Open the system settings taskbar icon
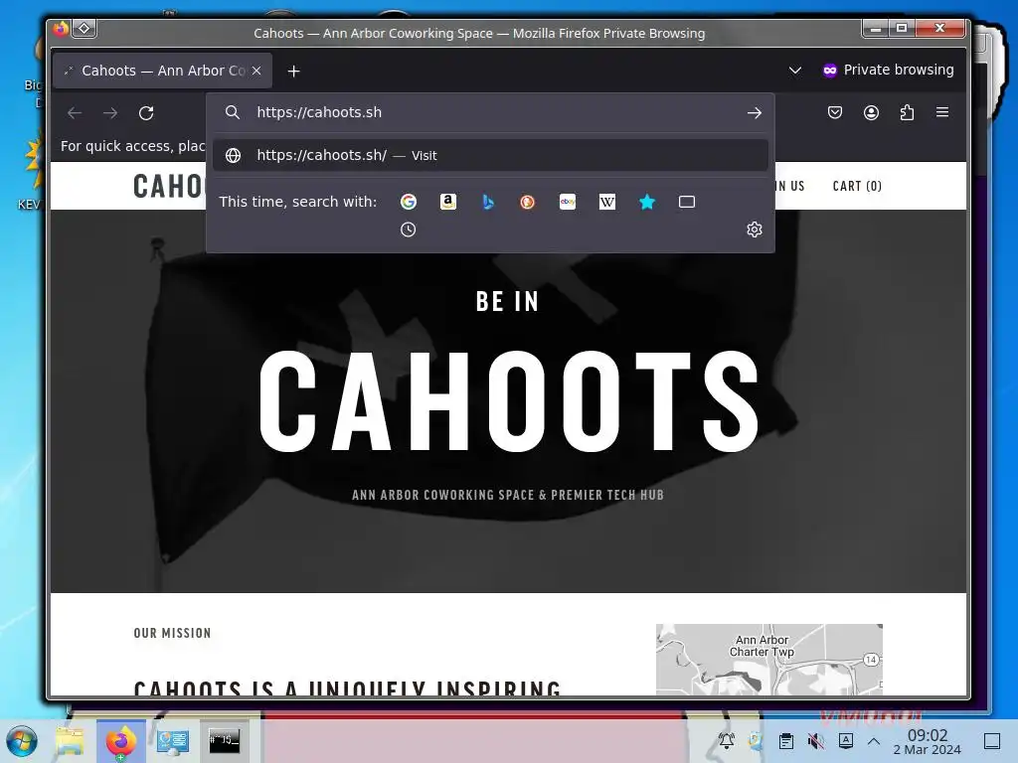The height and width of the screenshot is (763, 1018). coord(173,741)
